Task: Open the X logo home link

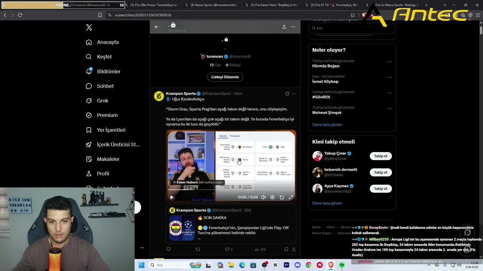Action: (89, 27)
